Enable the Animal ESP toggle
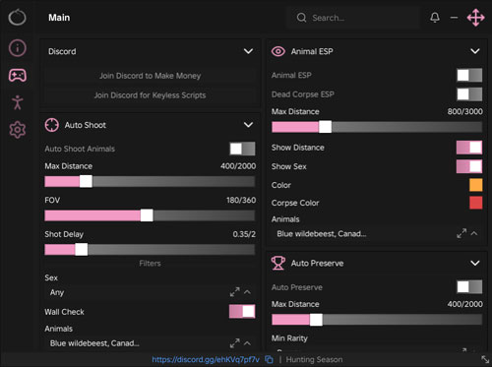 click(x=469, y=75)
